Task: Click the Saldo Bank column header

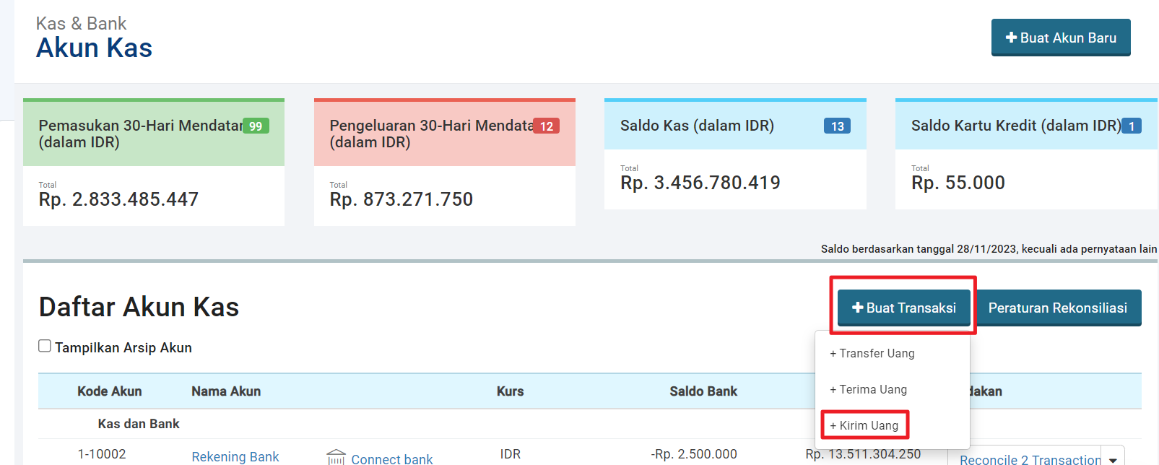Action: (x=703, y=391)
